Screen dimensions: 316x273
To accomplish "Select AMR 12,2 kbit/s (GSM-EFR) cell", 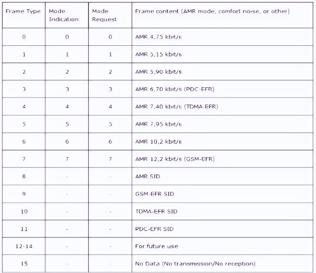I will pyautogui.click(x=175, y=159).
